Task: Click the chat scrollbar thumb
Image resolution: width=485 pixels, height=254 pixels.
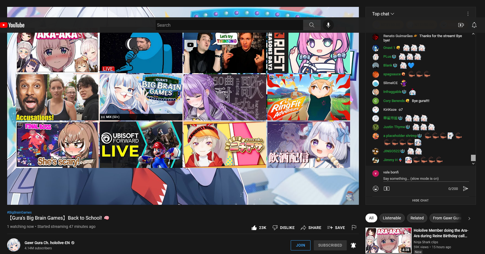Action: tap(473, 158)
